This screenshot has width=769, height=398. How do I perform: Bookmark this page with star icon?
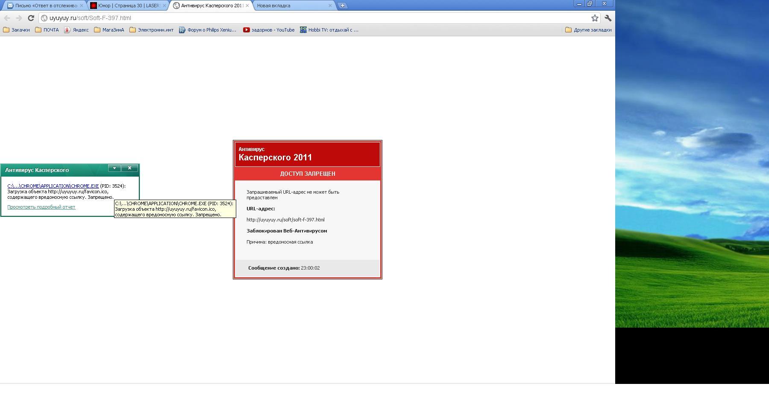pyautogui.click(x=595, y=18)
